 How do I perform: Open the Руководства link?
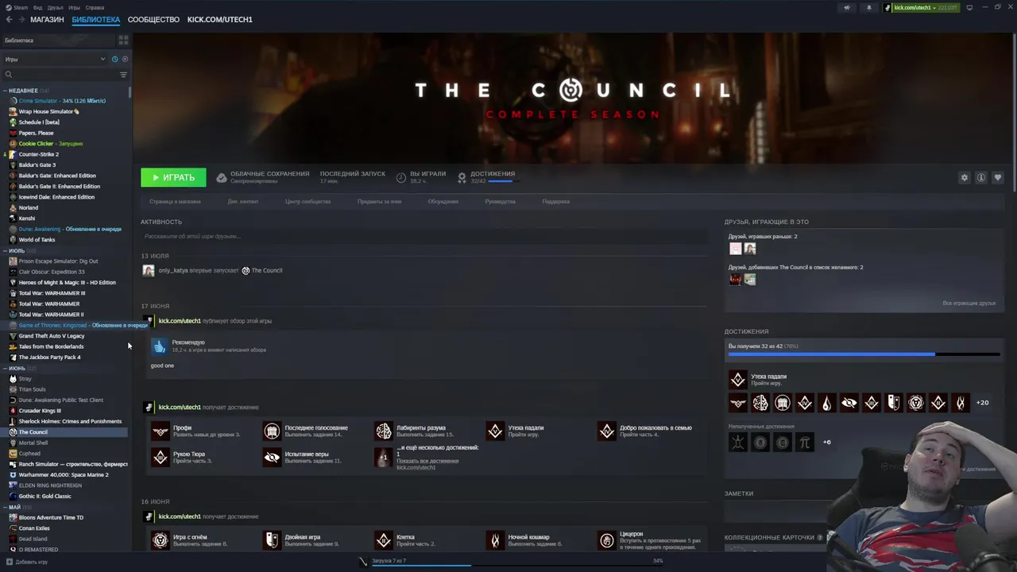click(x=500, y=201)
